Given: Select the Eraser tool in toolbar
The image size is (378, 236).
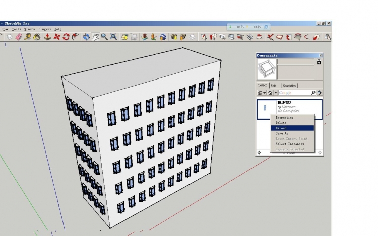Looking at the screenshot, I should pyautogui.click(x=18, y=37).
